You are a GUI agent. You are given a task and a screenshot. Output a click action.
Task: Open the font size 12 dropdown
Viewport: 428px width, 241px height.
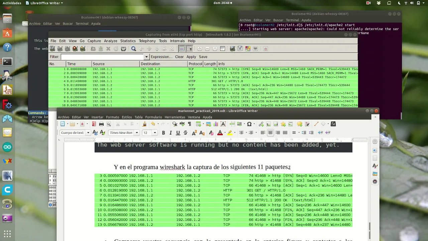154,133
